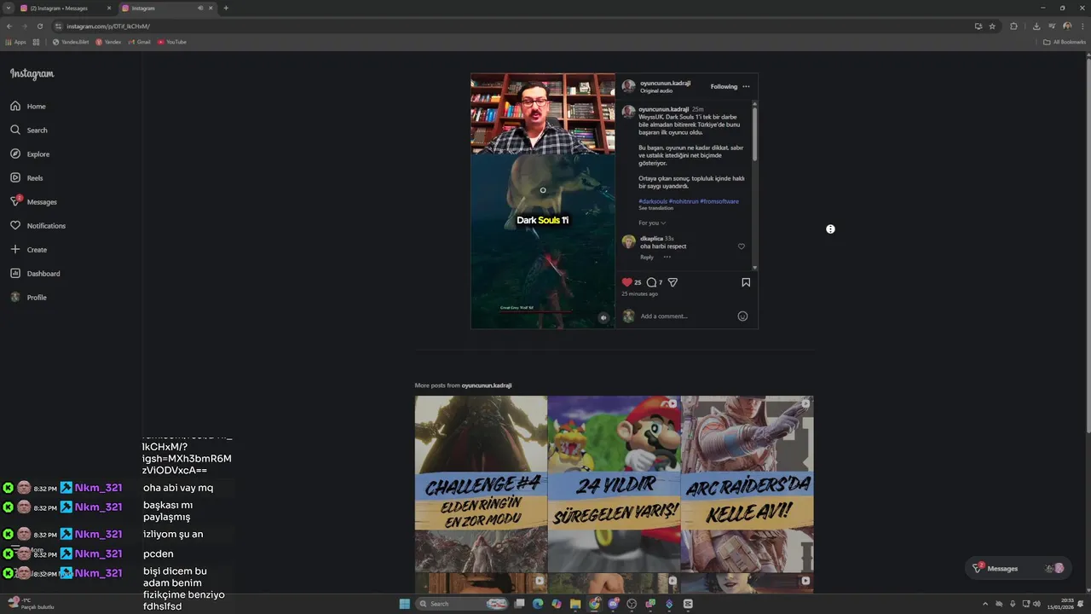Open post options three-dot menu
Viewport: 1091px width, 614px height.
pyautogui.click(x=746, y=86)
